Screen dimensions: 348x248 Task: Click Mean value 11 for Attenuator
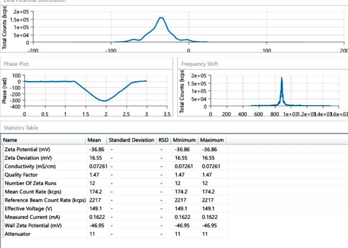pos(92,234)
